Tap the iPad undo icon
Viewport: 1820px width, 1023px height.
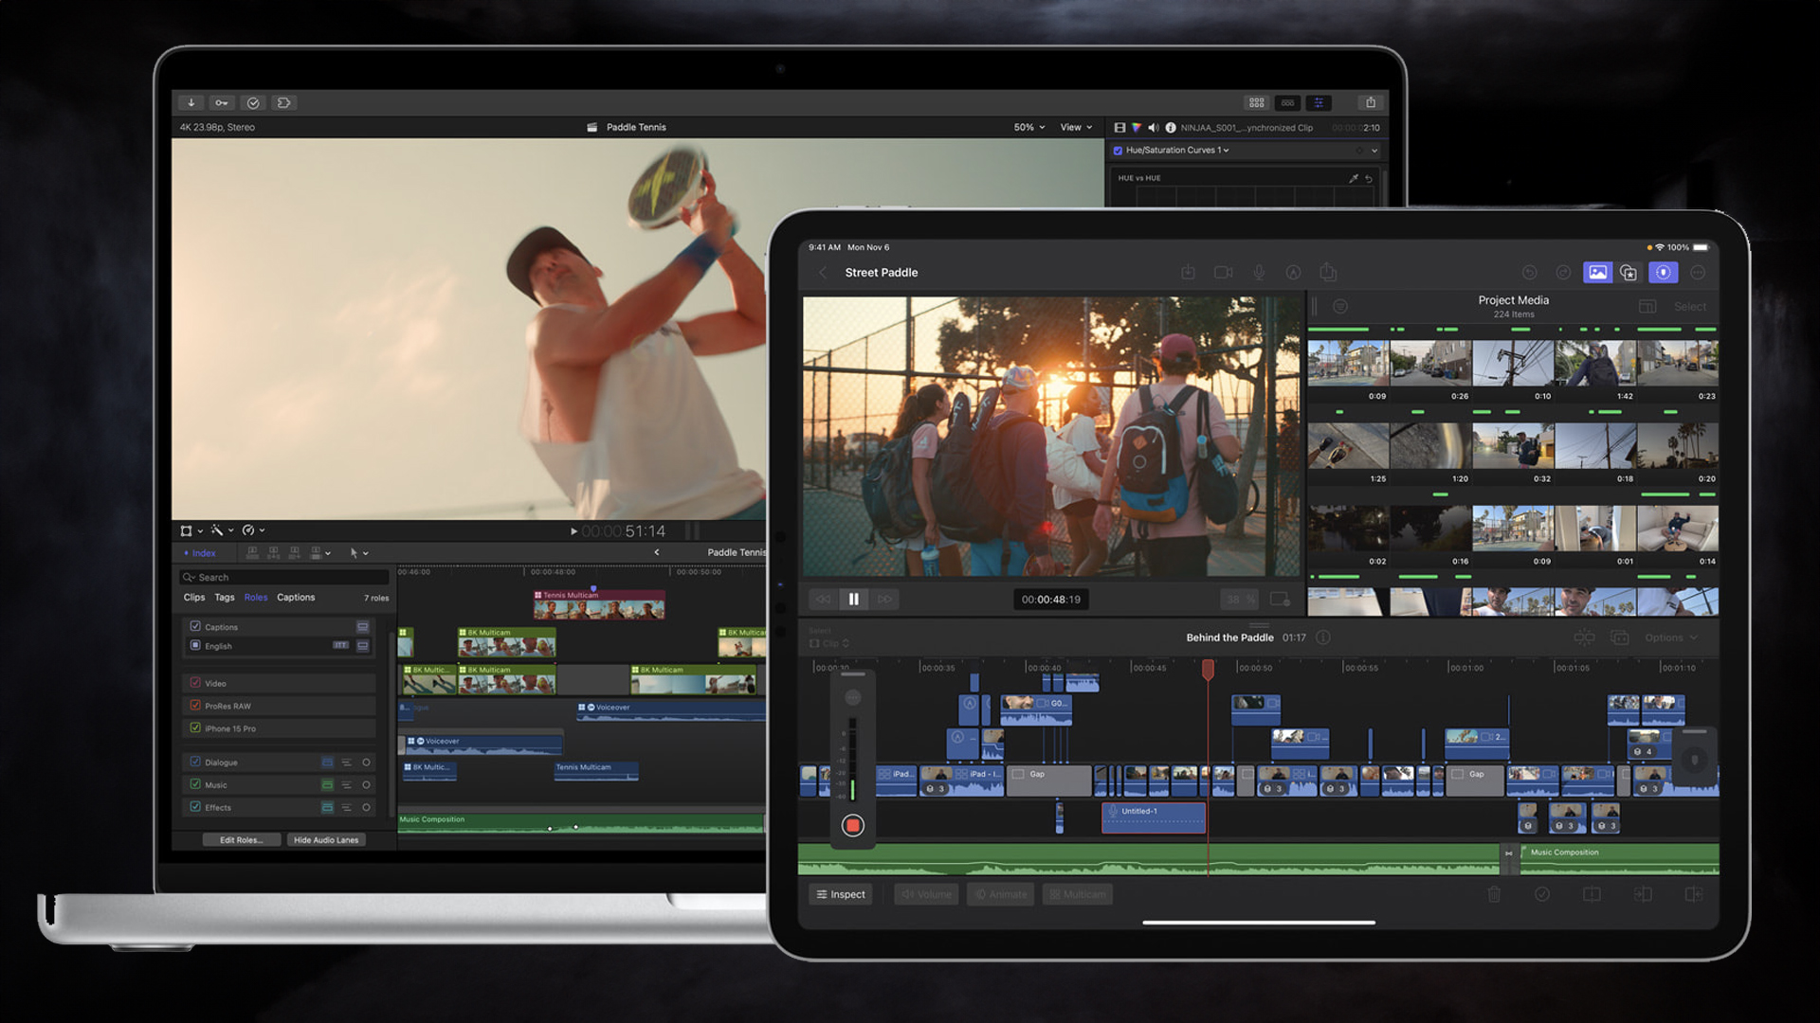pos(1529,272)
